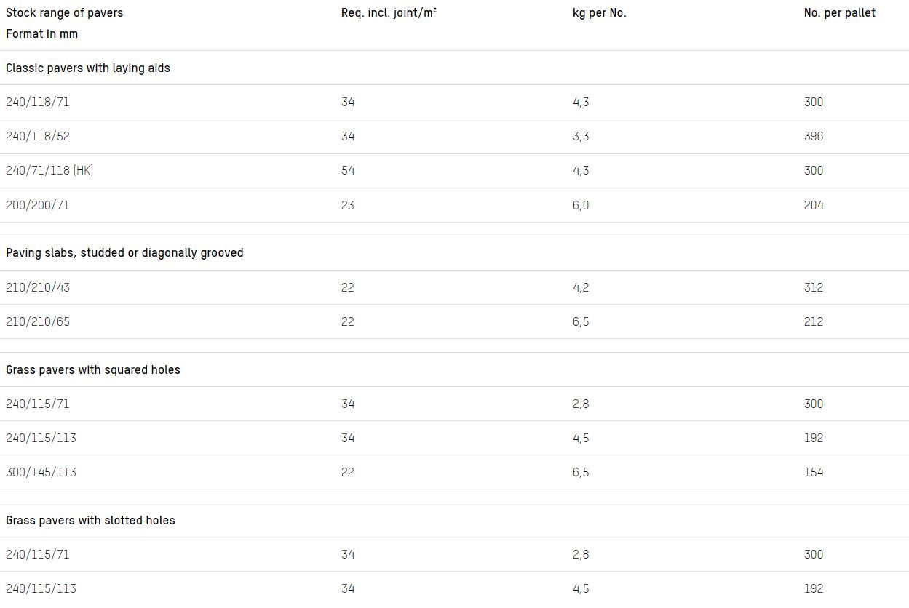Select the 210/210/65 paving slab row
Image resolution: width=909 pixels, height=608 pixels.
[x=38, y=321]
